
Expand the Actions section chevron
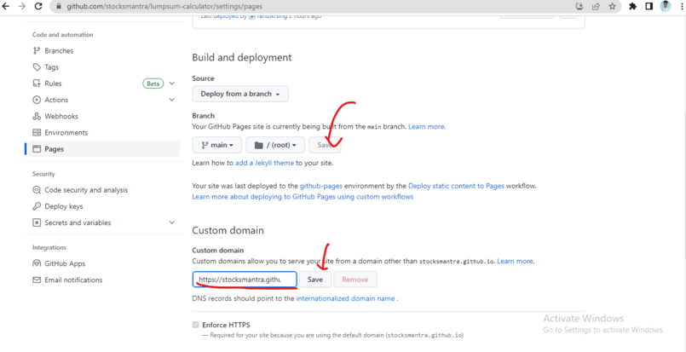pos(171,100)
